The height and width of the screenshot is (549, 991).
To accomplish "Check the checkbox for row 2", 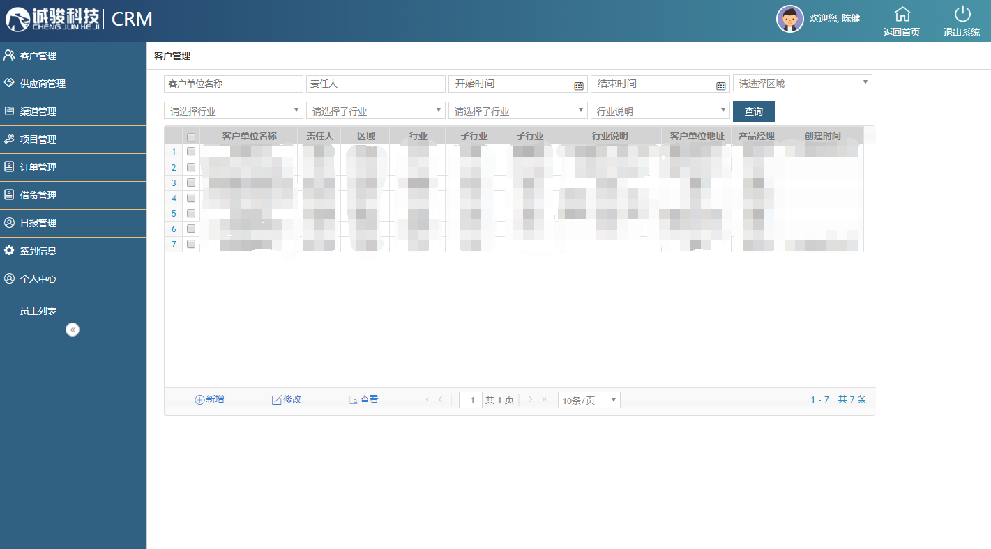I will [x=191, y=167].
